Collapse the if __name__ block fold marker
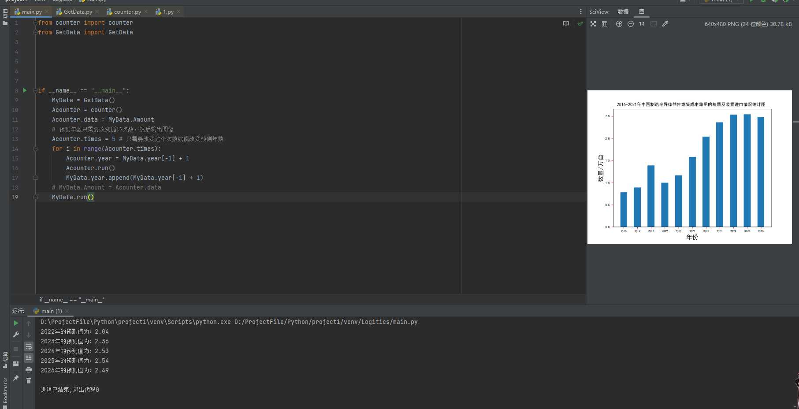This screenshot has width=799, height=409. point(35,90)
